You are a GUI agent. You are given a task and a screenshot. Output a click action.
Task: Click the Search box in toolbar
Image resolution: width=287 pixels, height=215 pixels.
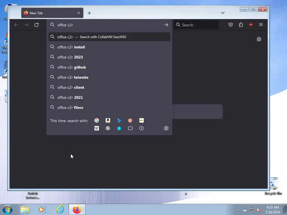coord(196,25)
